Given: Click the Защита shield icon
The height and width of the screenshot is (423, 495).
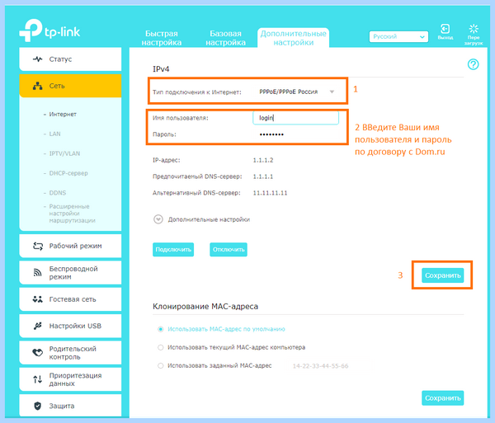Looking at the screenshot, I should pos(38,406).
